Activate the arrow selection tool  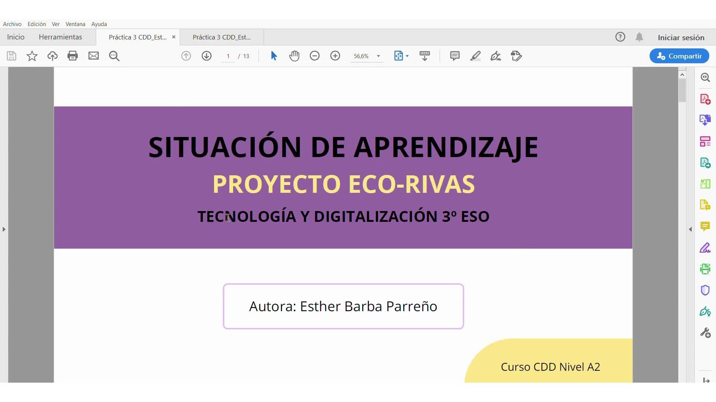[274, 56]
